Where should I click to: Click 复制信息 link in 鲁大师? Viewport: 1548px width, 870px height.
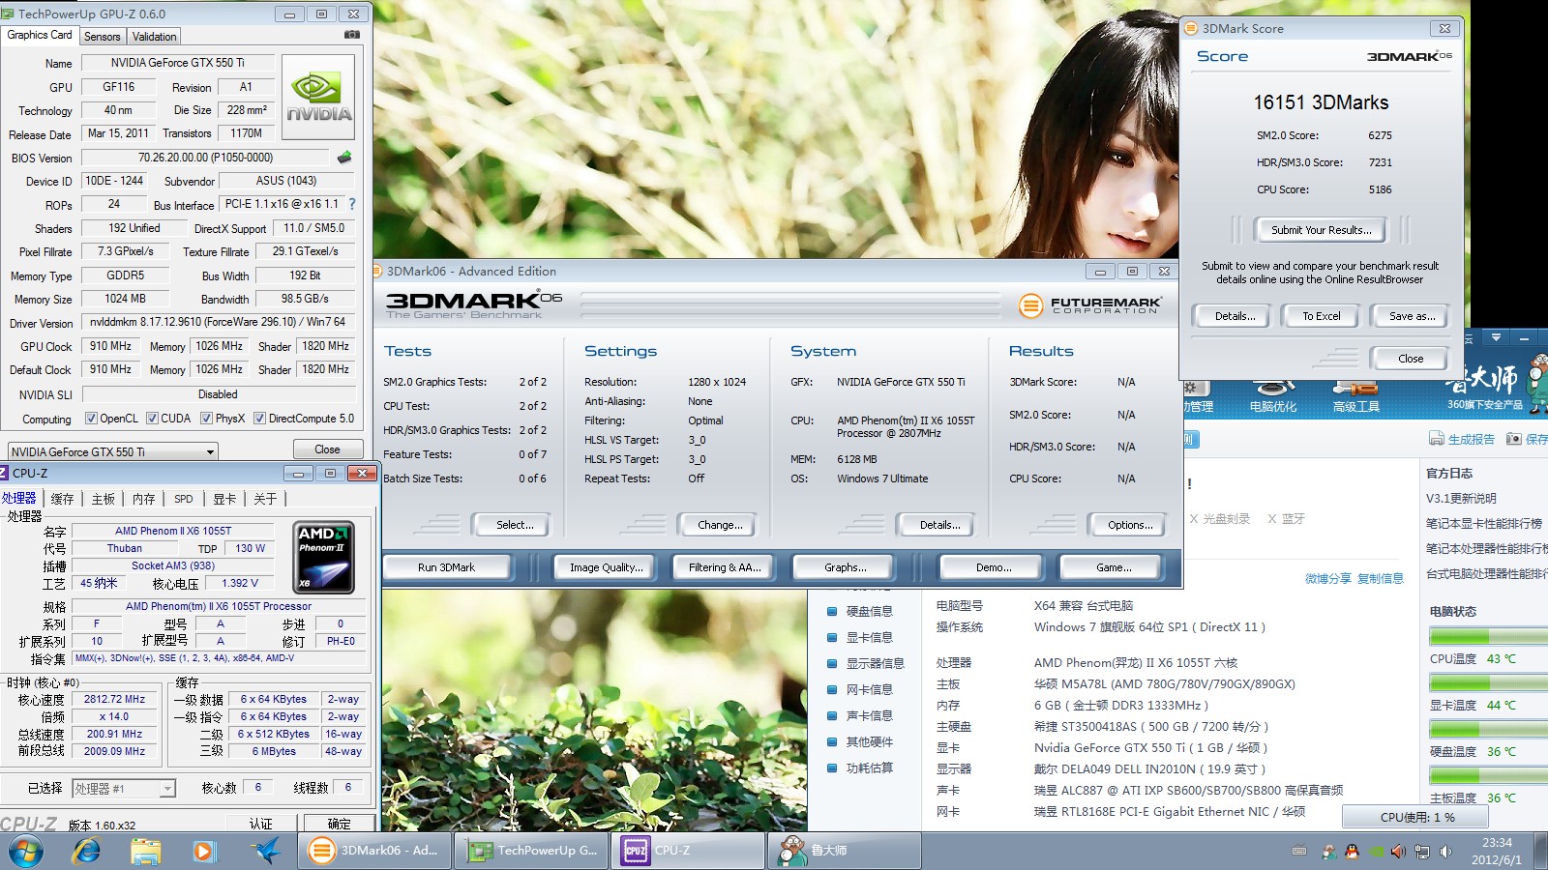click(1380, 578)
